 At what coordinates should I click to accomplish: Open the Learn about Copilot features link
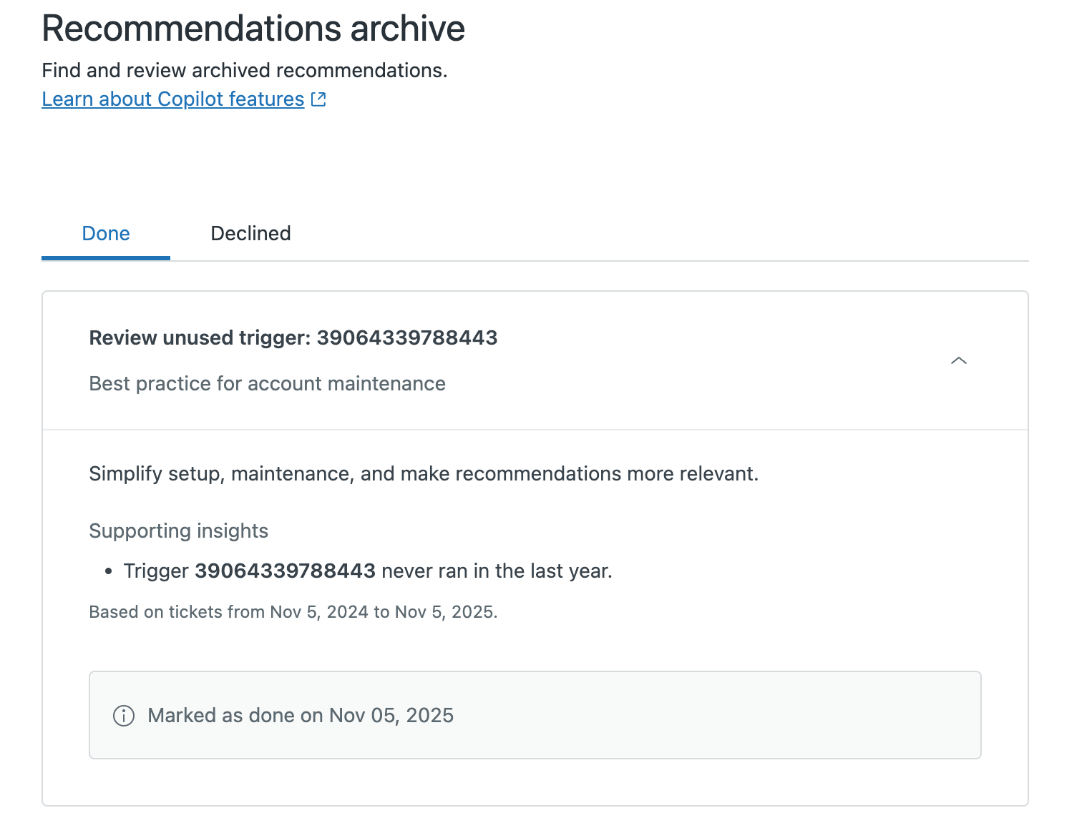point(172,99)
